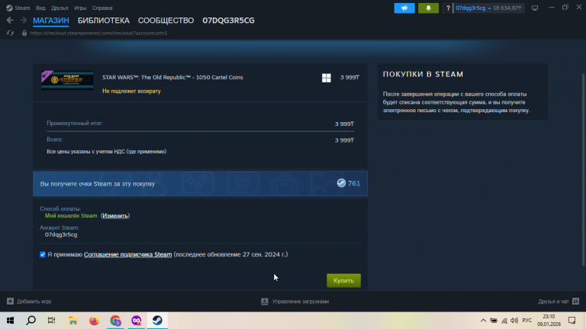Screen dimensions: 586x329
Task: Toggle the Steam subscriber agreement checkbox
Action: pos(43,254)
